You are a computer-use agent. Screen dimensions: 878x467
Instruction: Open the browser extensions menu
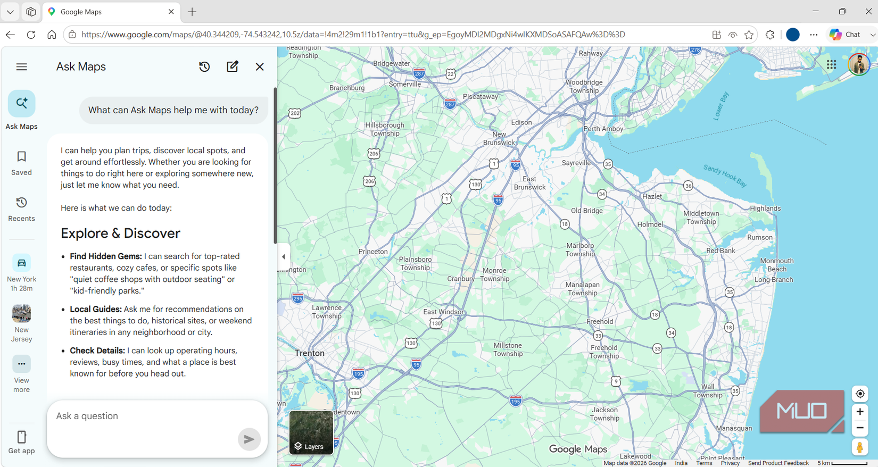point(770,35)
